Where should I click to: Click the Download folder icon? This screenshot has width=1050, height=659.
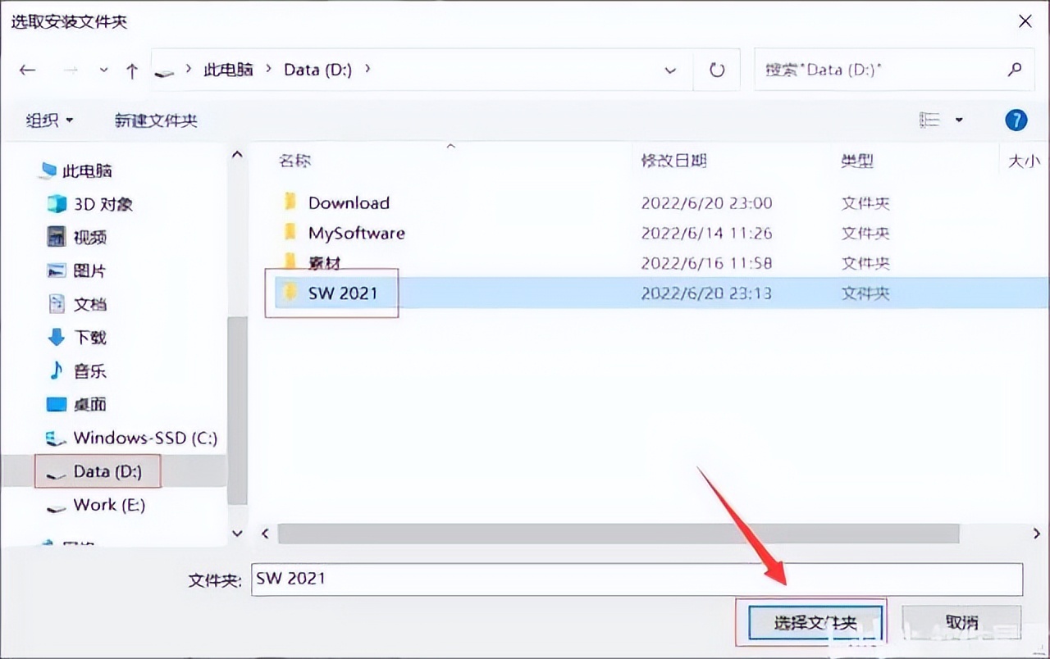coord(291,202)
